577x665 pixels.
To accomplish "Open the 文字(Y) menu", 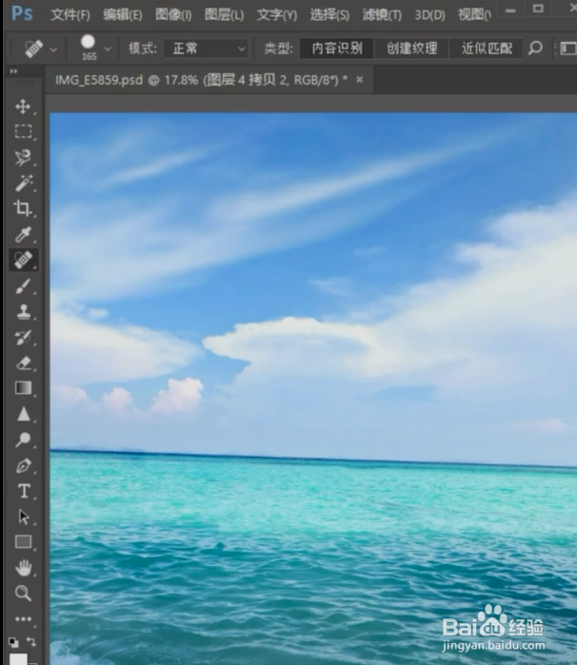I will click(277, 15).
